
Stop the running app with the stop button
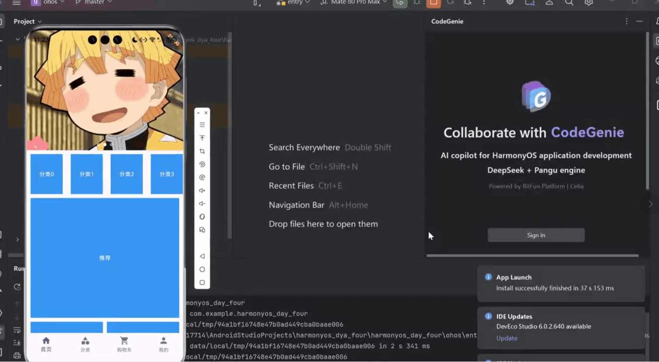click(433, 3)
